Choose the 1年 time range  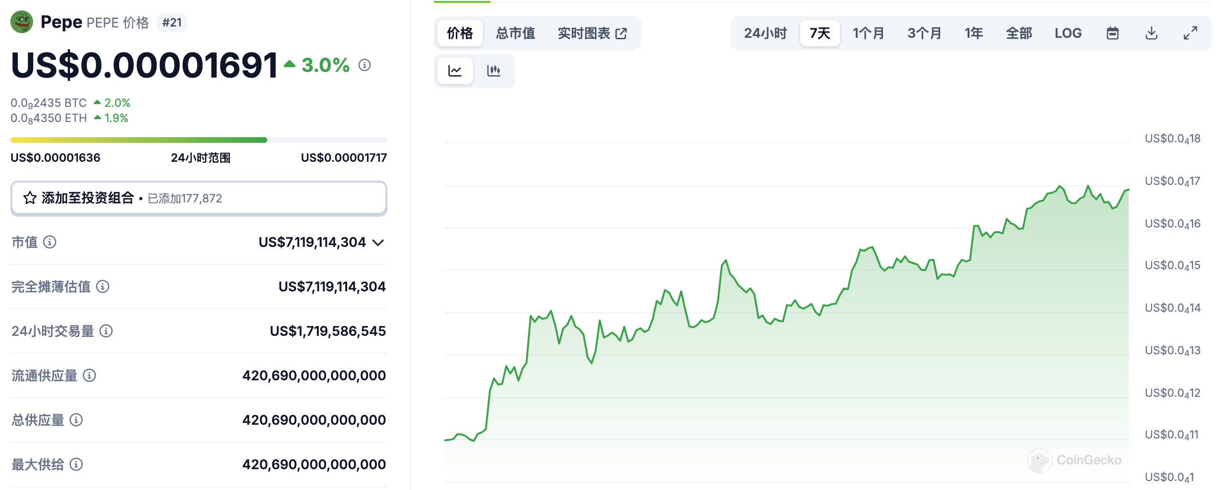(x=974, y=33)
